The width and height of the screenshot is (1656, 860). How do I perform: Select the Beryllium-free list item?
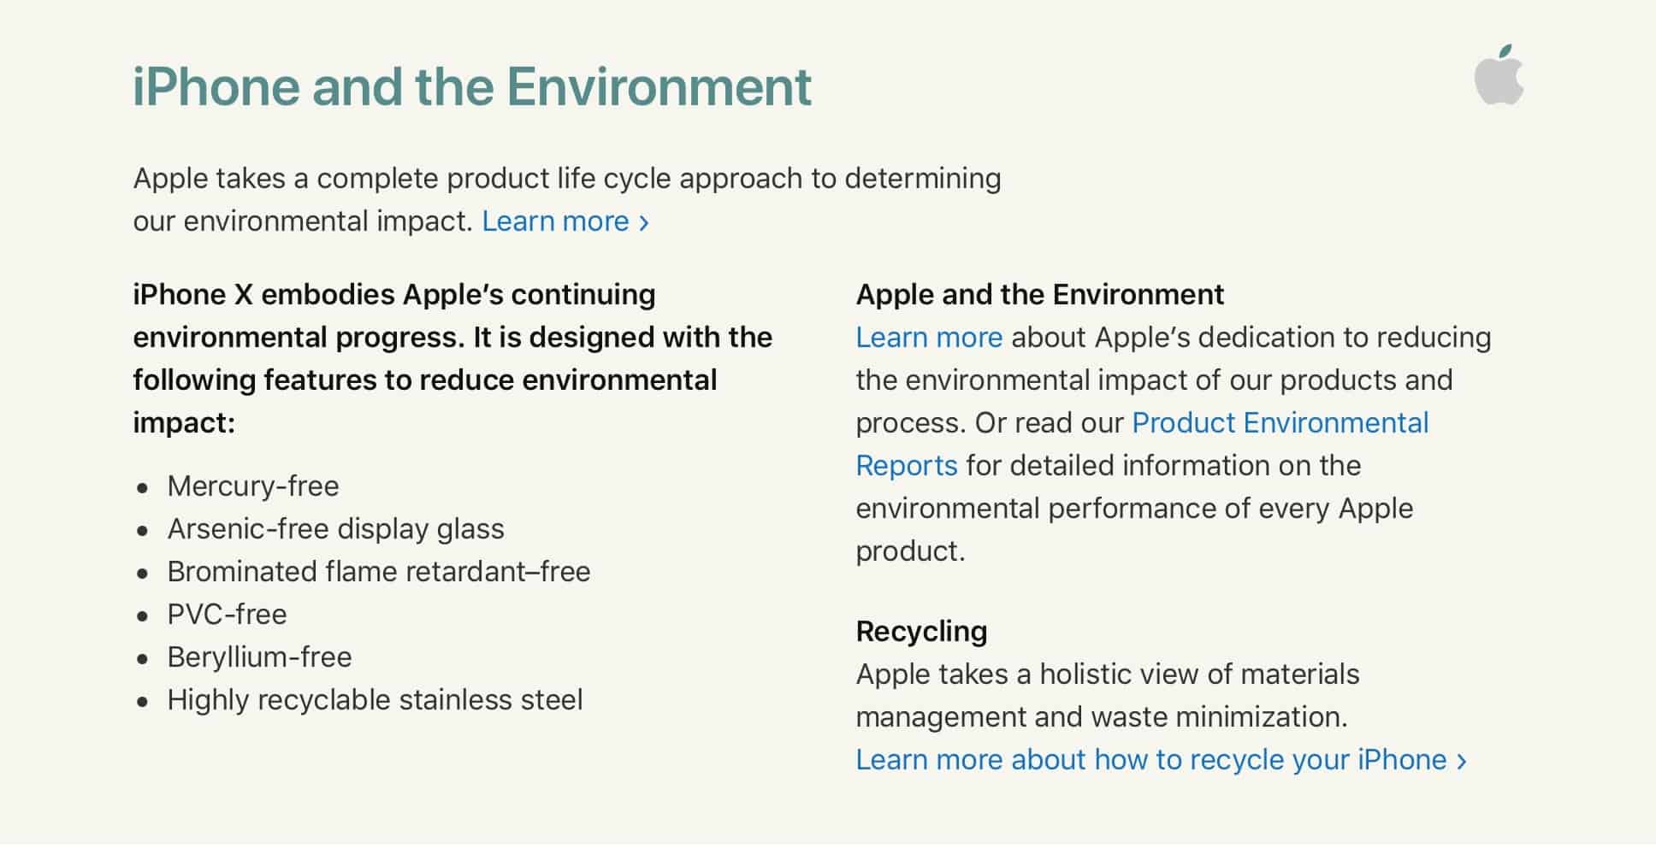(259, 658)
